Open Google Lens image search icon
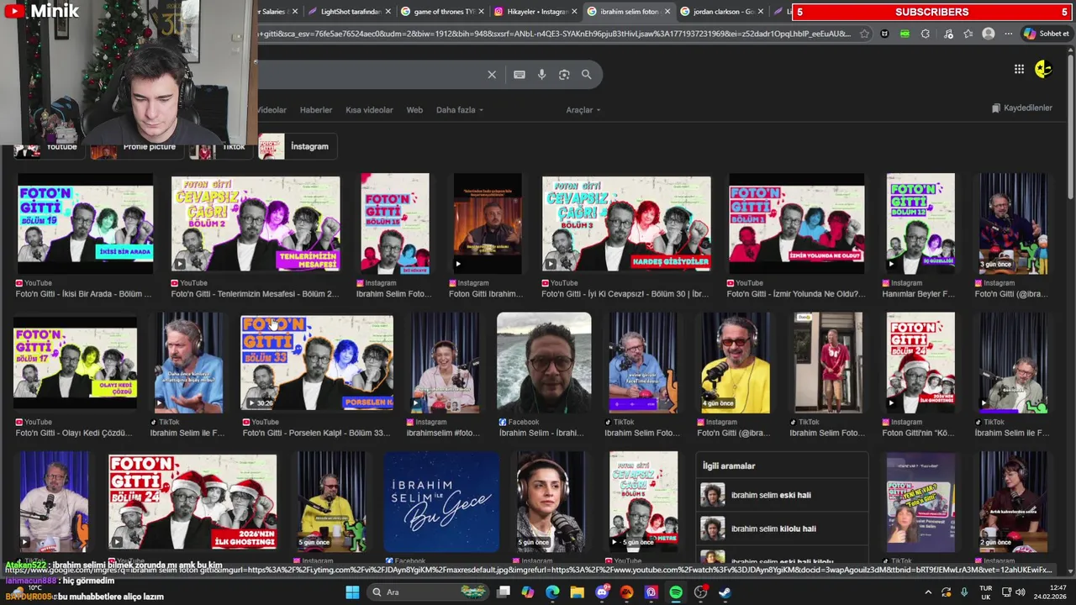This screenshot has width=1076, height=605. (x=564, y=75)
